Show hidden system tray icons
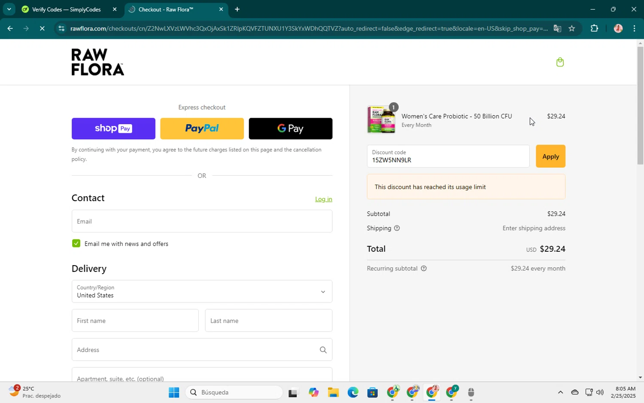 click(x=560, y=392)
